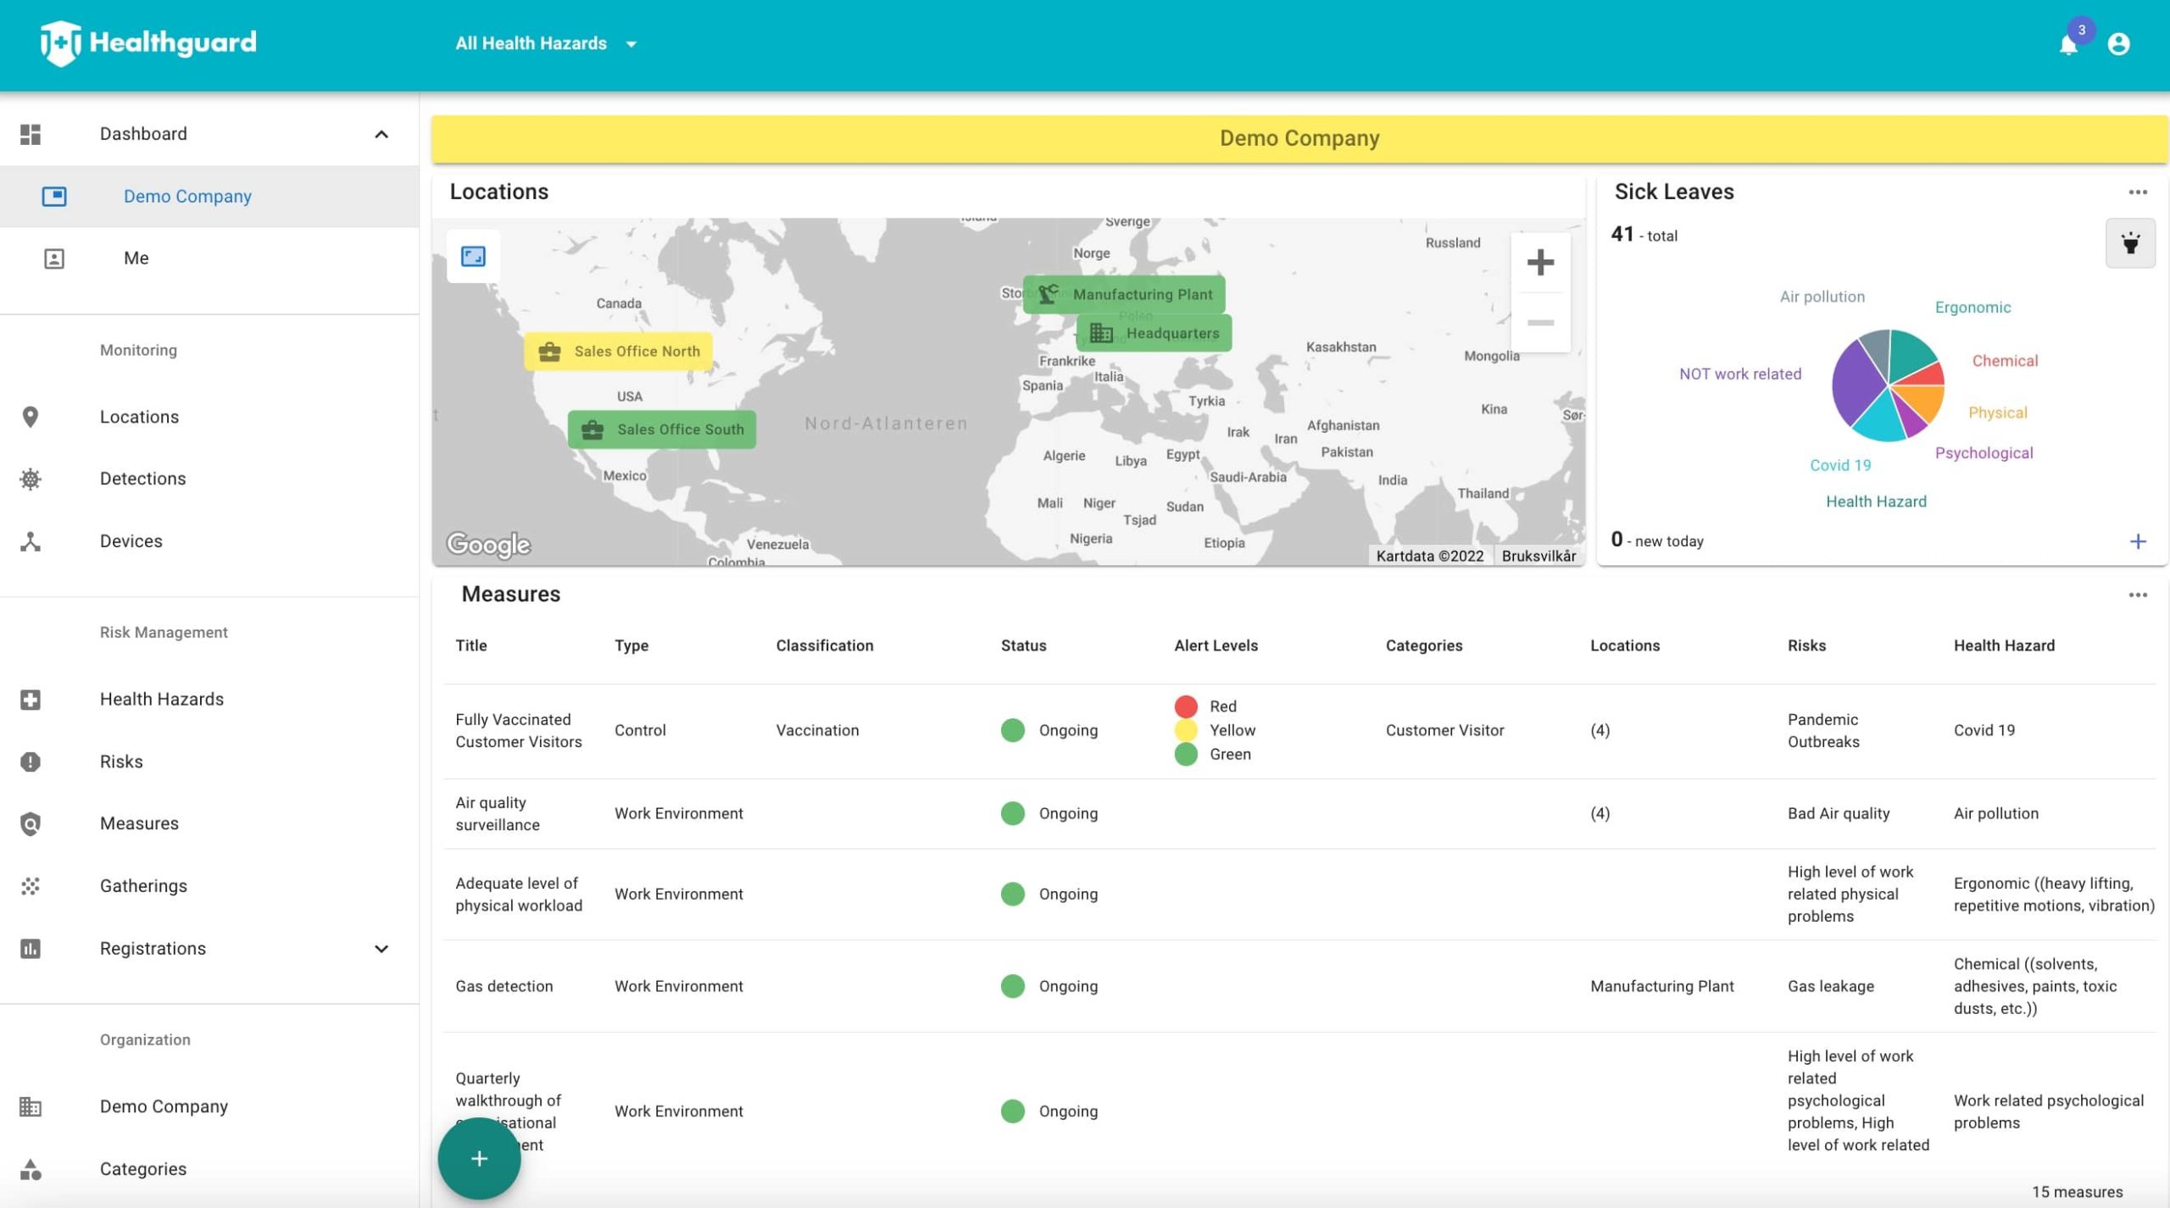
Task: Click the Organization Demo Company building icon
Action: click(31, 1106)
